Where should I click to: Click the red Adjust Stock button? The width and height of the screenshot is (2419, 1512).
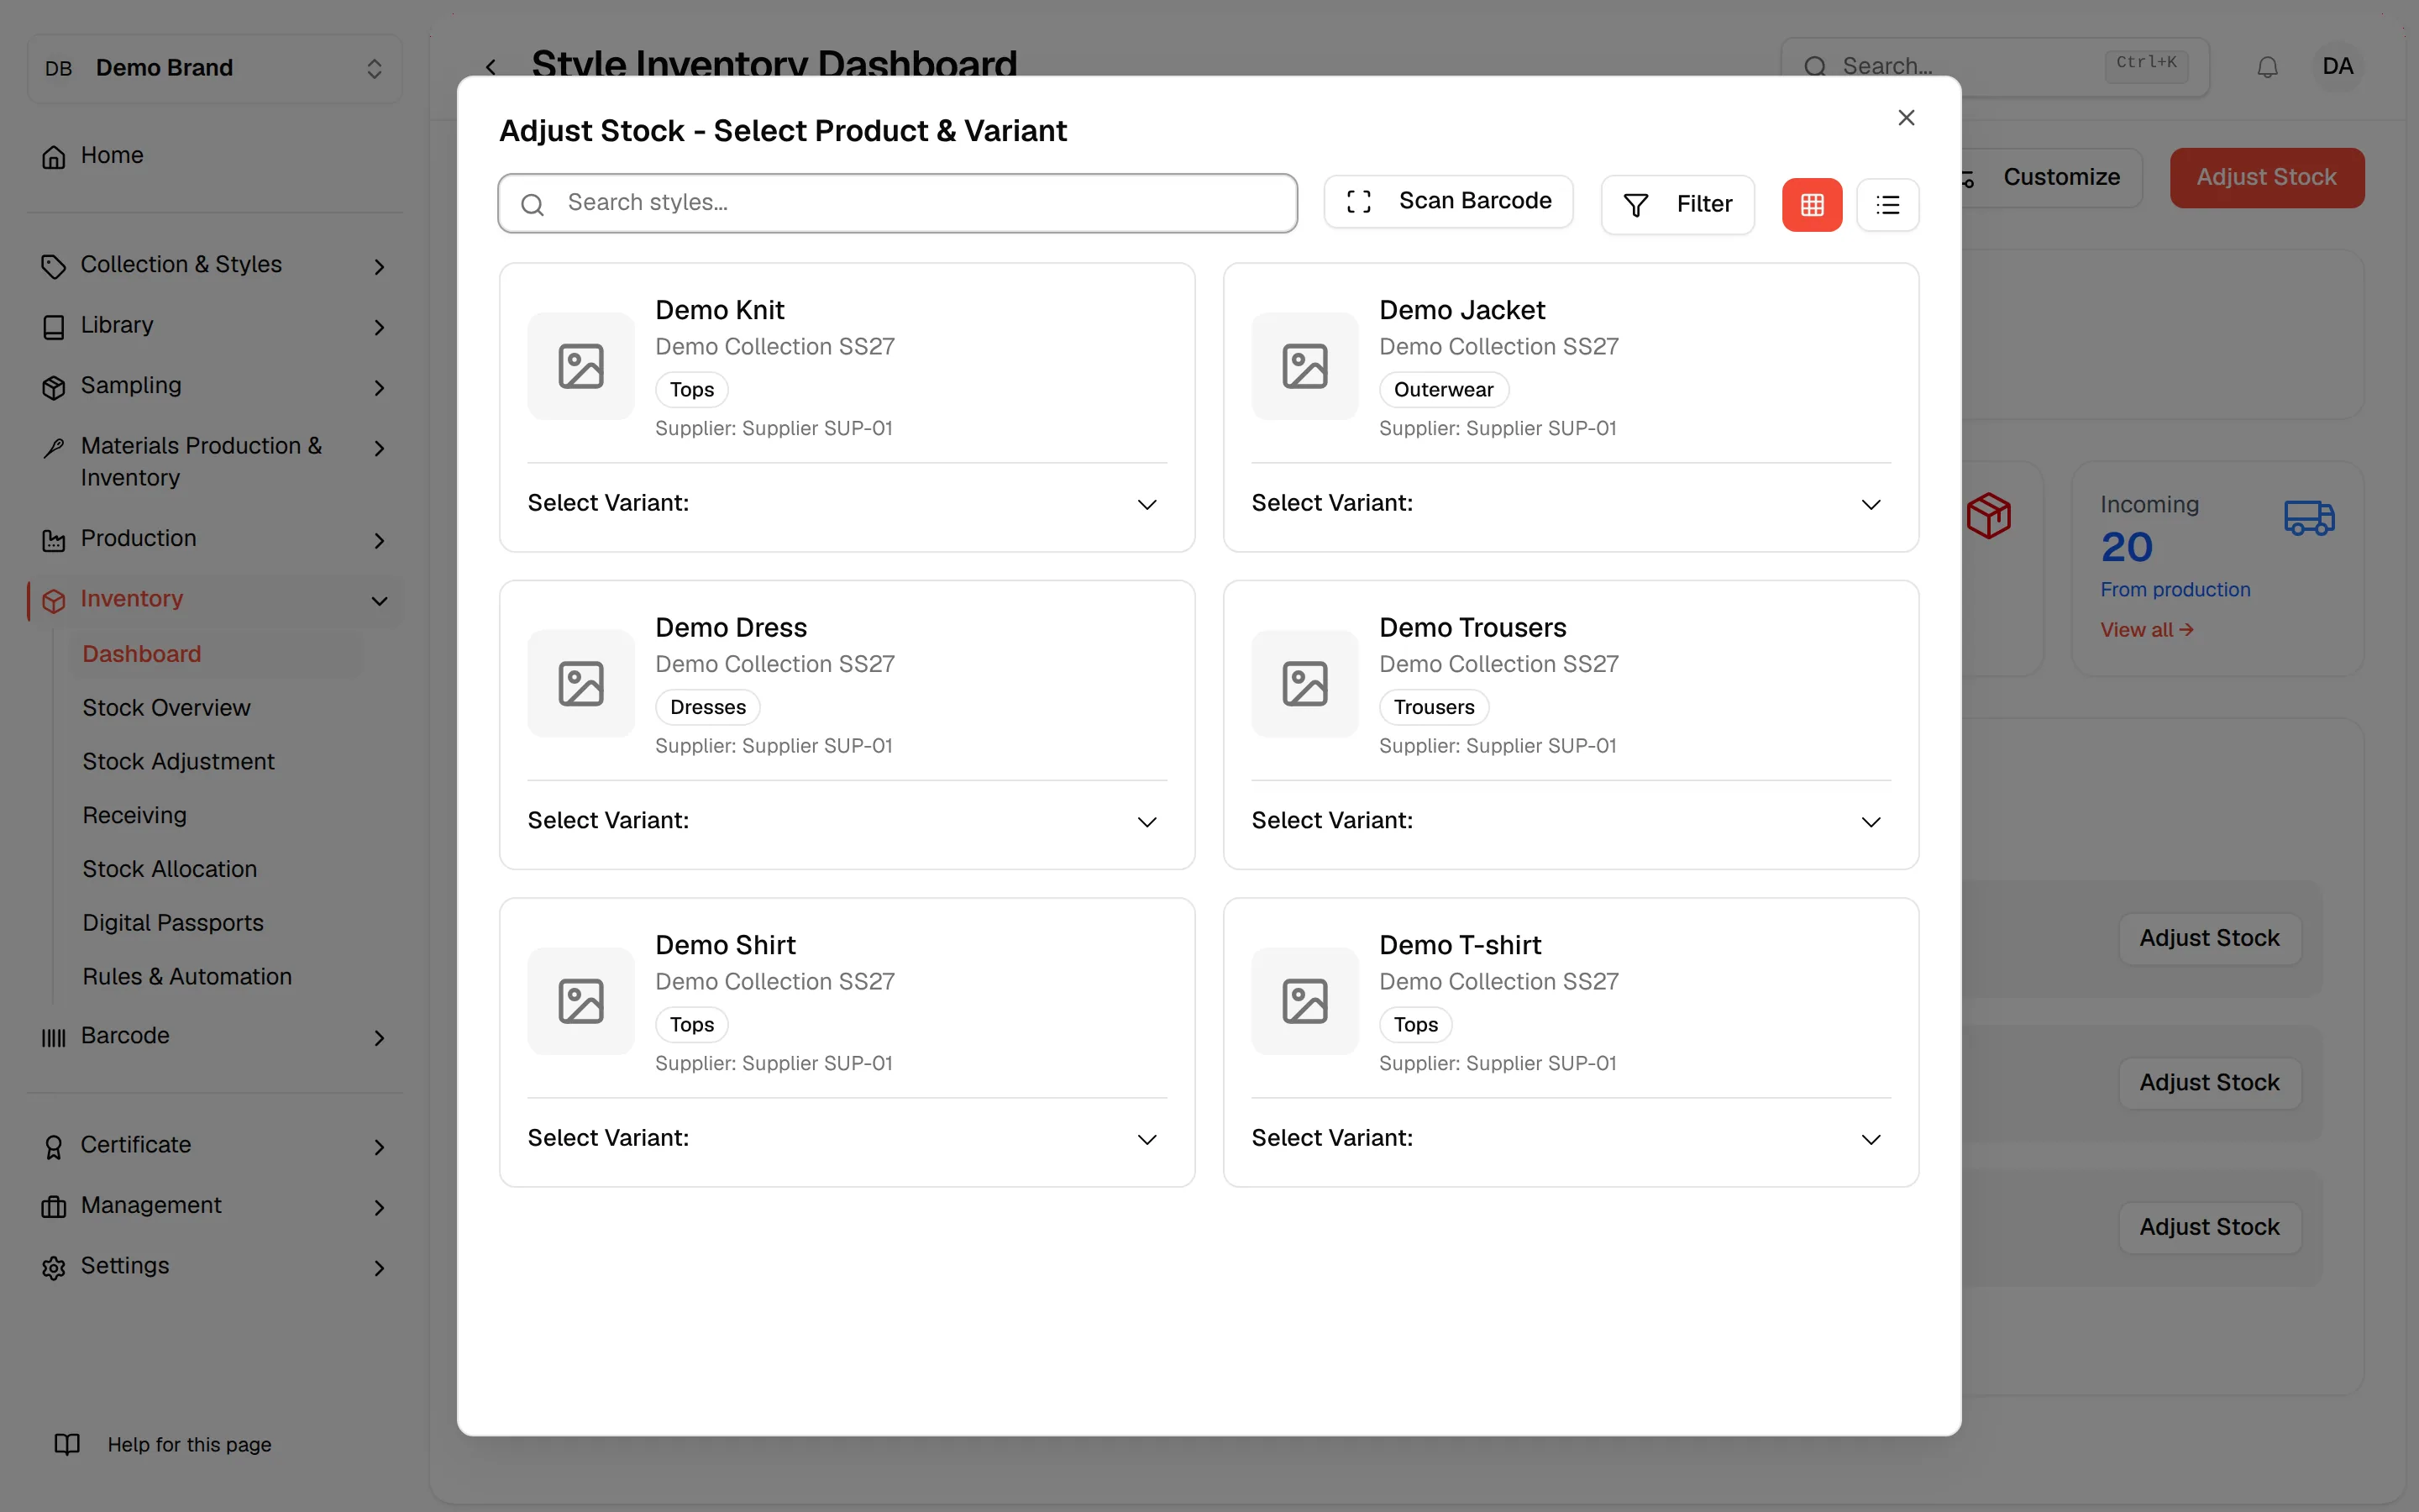point(2266,178)
